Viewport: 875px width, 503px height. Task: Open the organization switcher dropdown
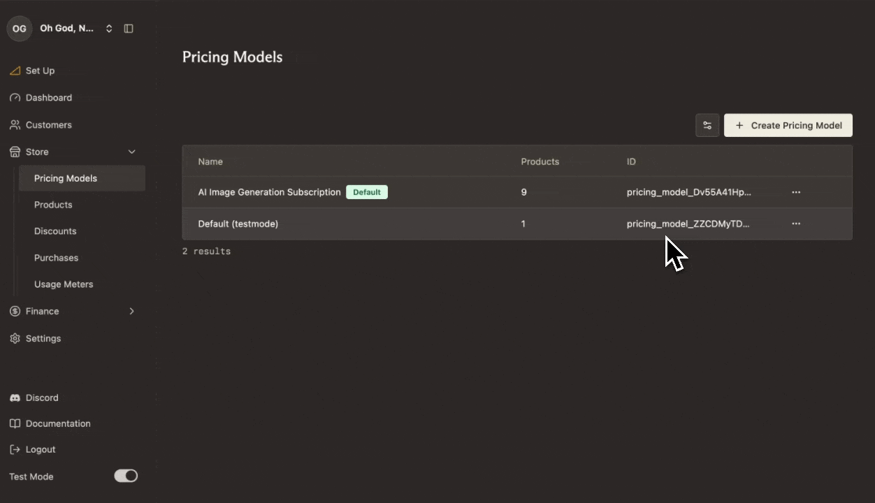click(x=109, y=29)
